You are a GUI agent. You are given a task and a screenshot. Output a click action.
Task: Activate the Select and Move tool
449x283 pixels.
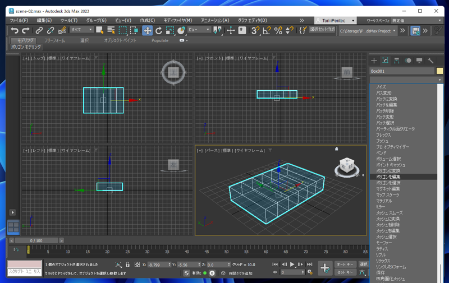(147, 30)
